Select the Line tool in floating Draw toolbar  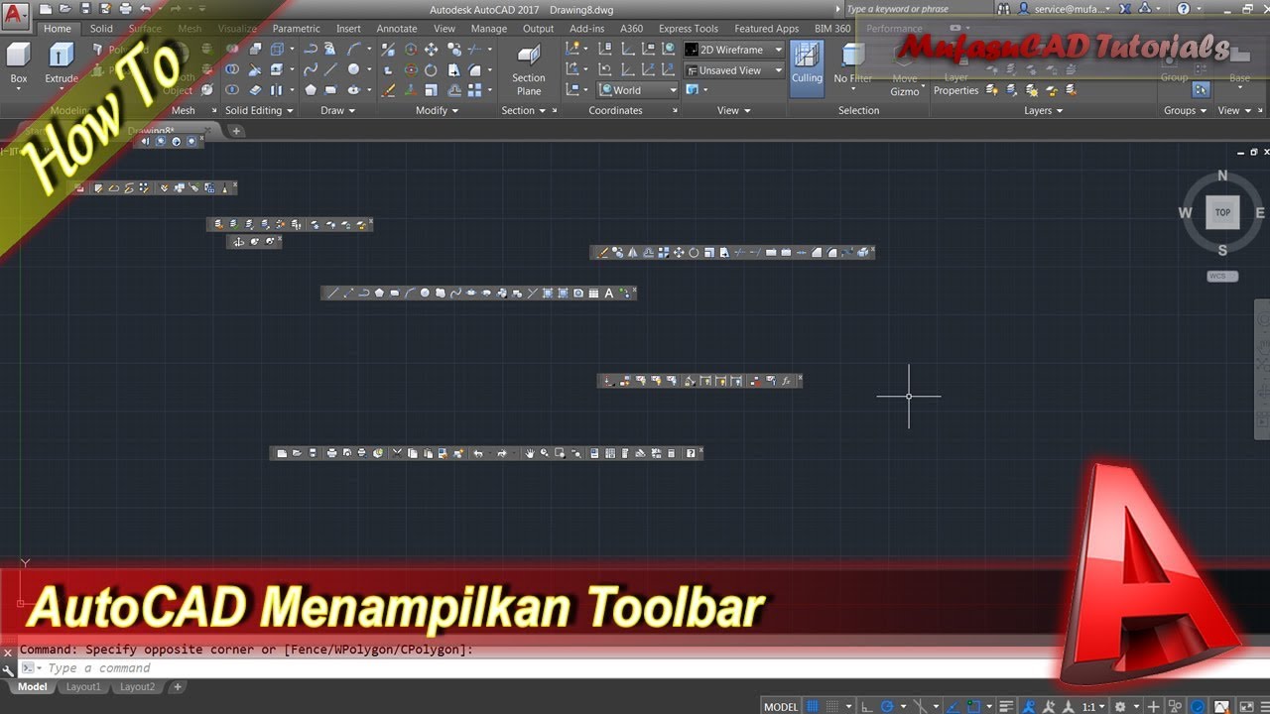click(333, 294)
